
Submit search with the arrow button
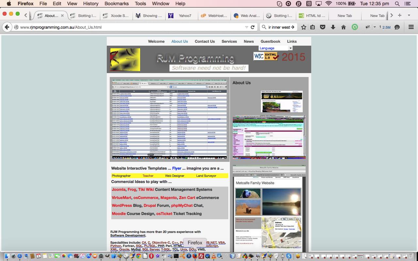(x=293, y=27)
